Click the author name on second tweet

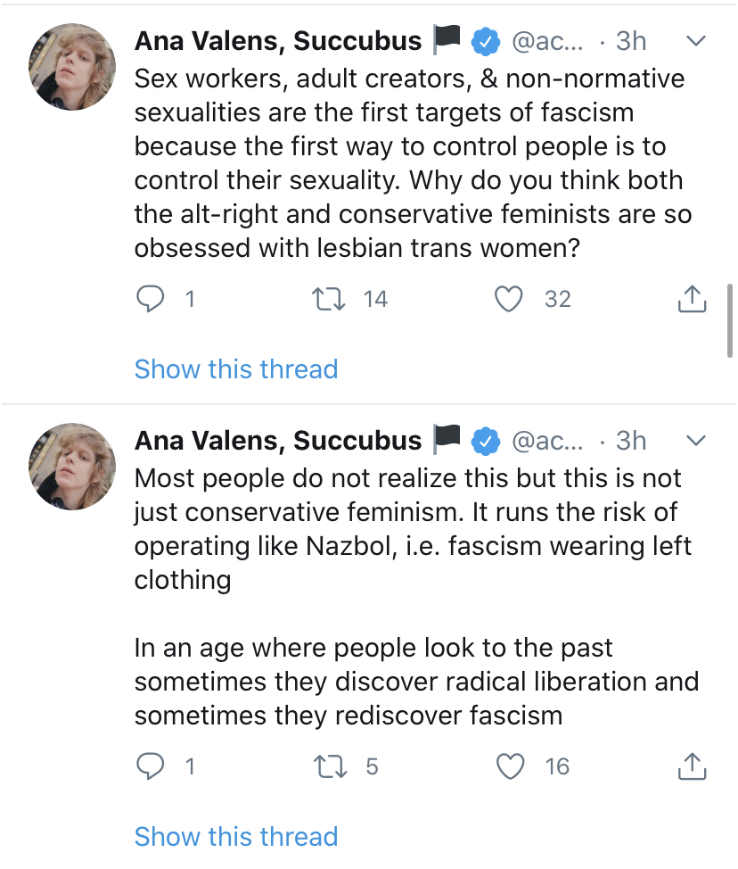pos(278,441)
